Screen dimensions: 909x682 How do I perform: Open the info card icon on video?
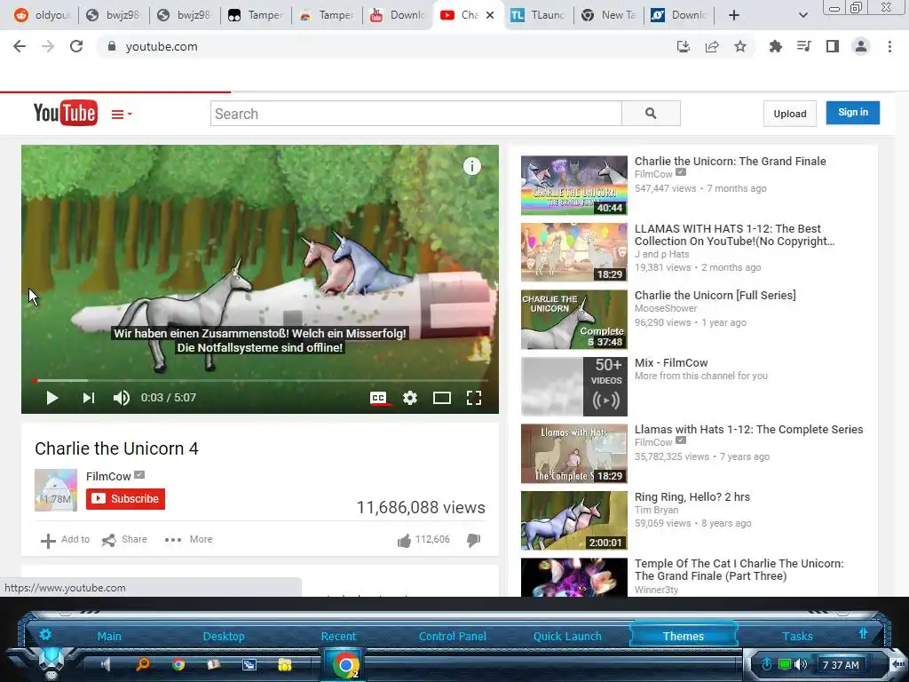[472, 166]
